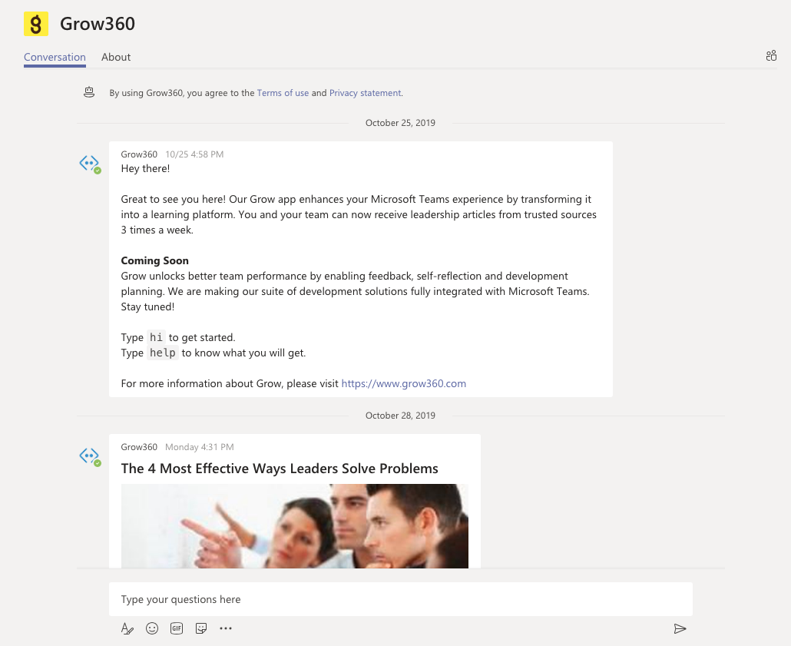The width and height of the screenshot is (791, 646).
Task: Open the GIF picker
Action: click(x=177, y=628)
